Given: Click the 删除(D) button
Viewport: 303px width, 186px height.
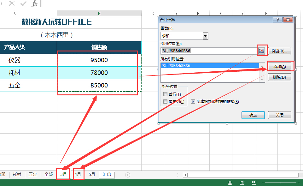Looking at the screenshot, I should pos(279,77).
